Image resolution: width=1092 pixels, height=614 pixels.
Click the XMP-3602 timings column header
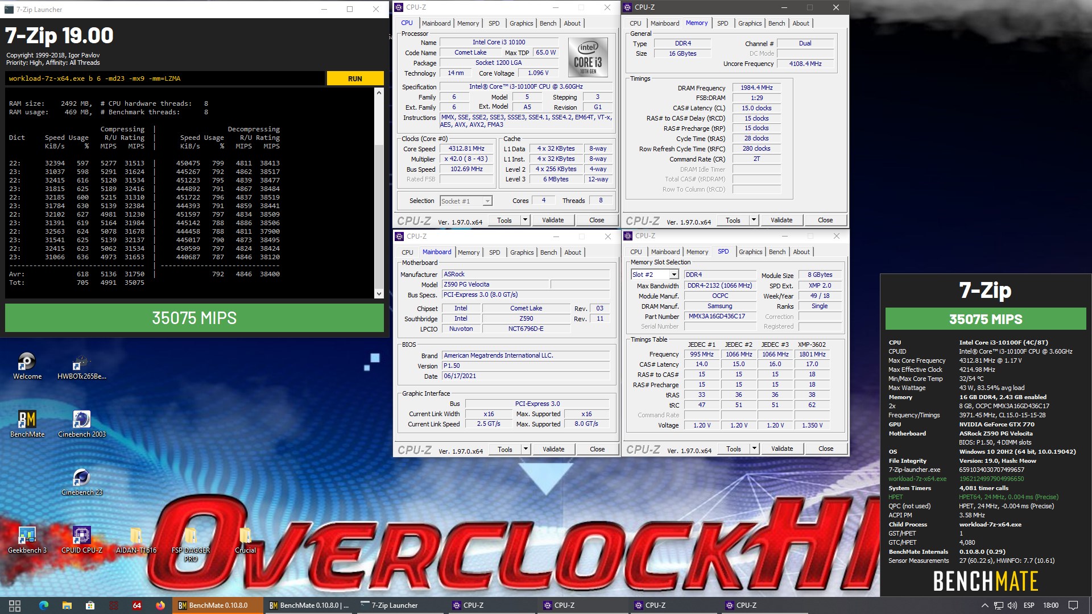[x=812, y=345]
